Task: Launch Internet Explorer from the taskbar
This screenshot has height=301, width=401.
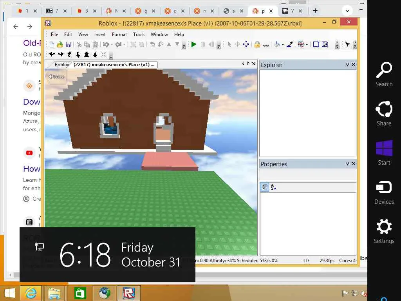Action: (31, 293)
